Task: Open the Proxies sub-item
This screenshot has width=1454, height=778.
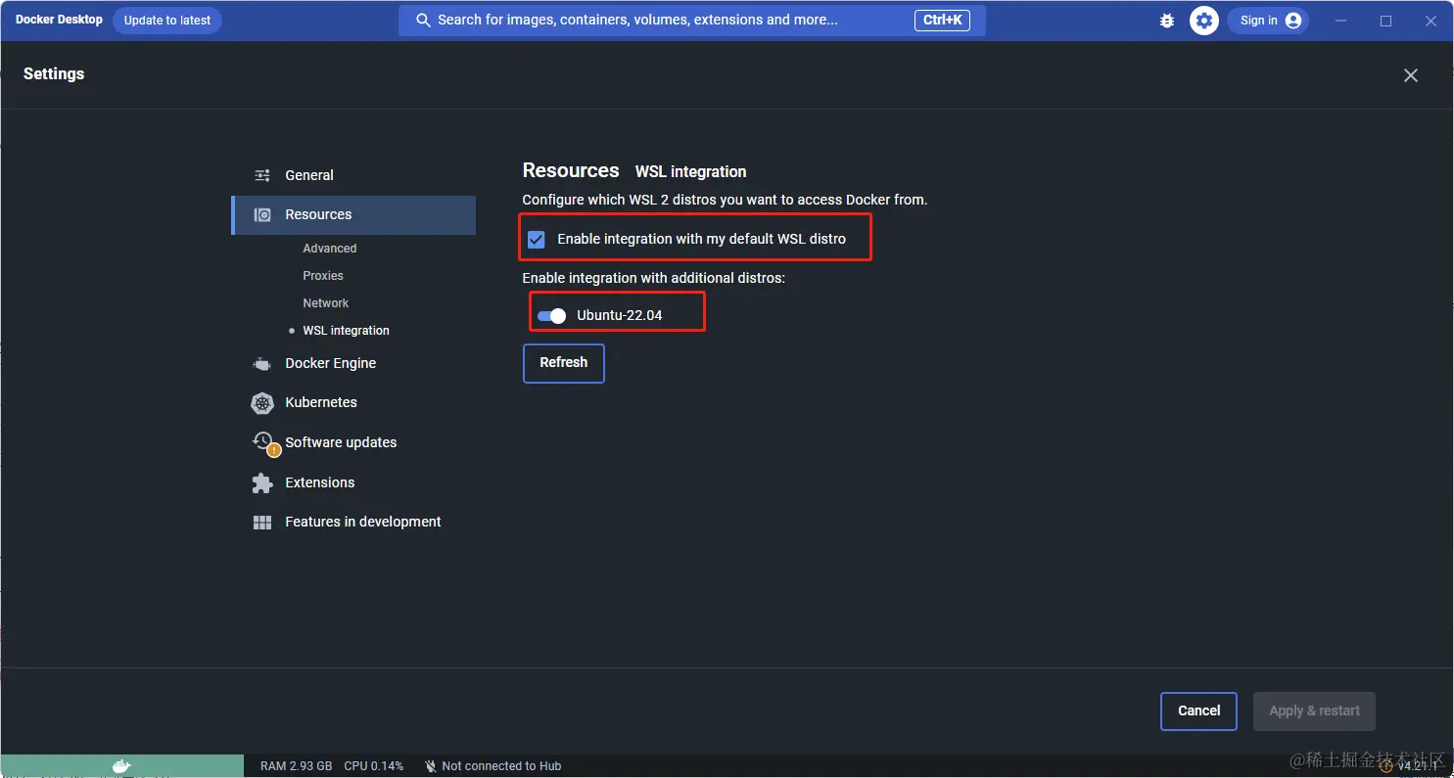Action: [323, 276]
